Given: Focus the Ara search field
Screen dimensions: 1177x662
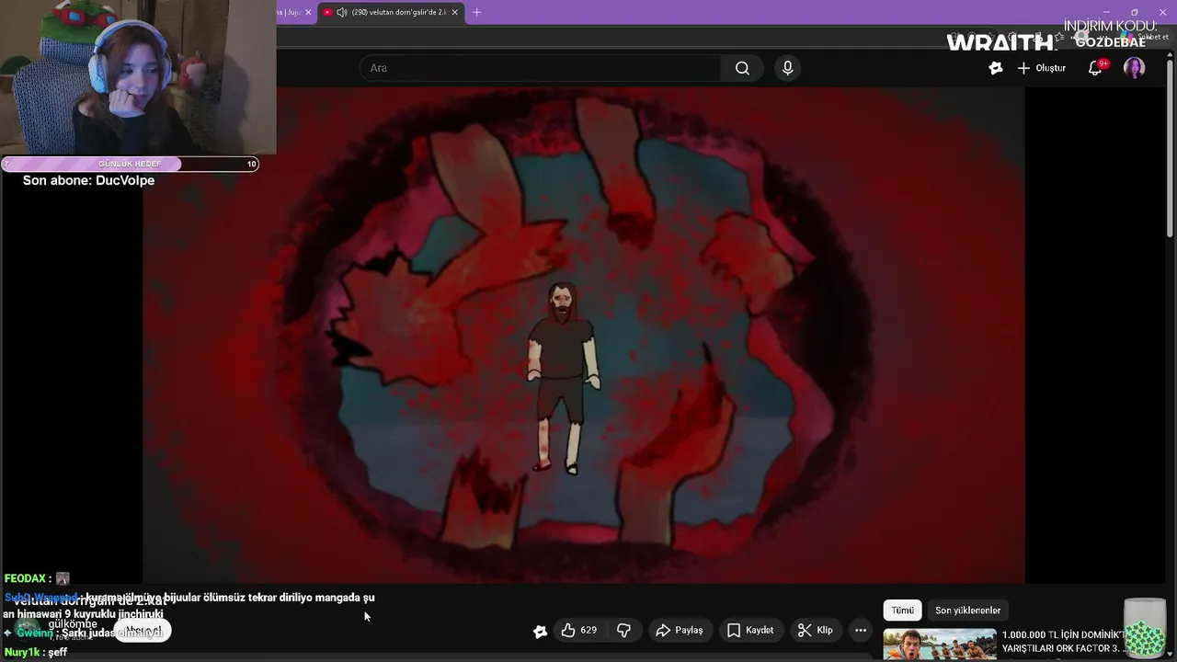Looking at the screenshot, I should point(541,68).
